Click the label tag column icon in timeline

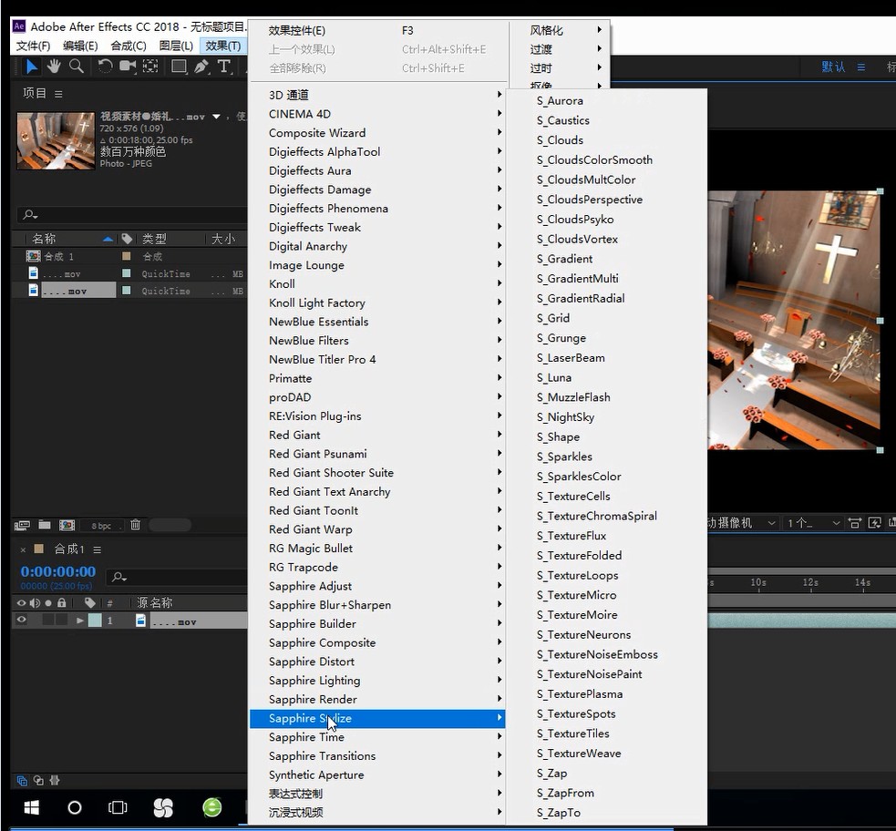click(x=89, y=602)
